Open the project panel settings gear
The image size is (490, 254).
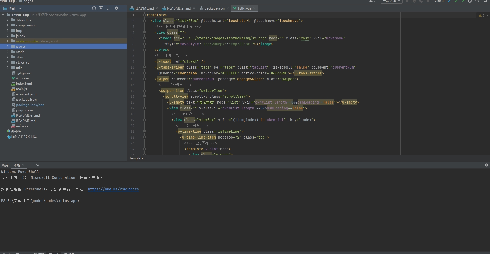coord(117,8)
